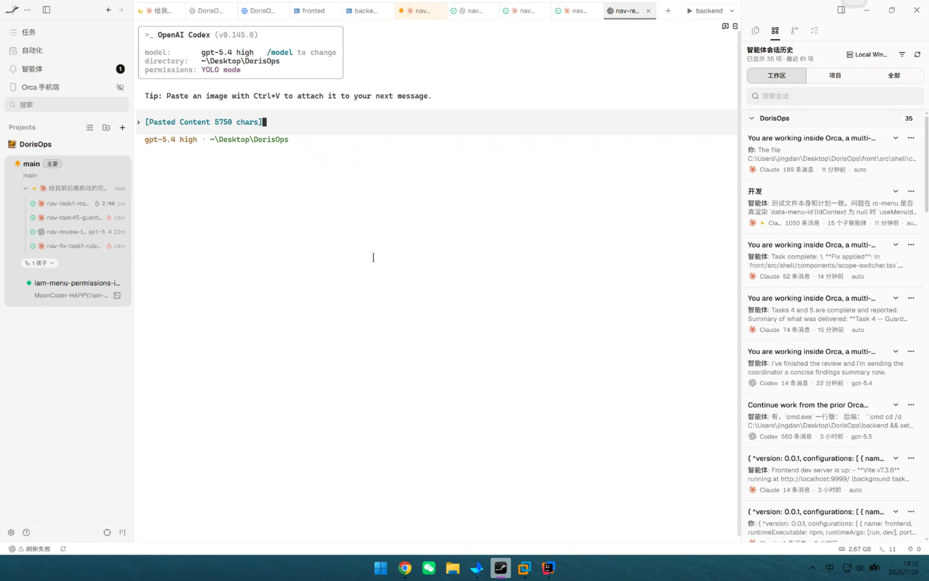The width and height of the screenshot is (929, 581).
Task: Open more options for Continue work session
Action: click(911, 405)
